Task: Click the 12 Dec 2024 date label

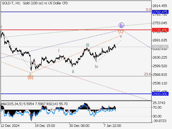Action: [x=11, y=126]
